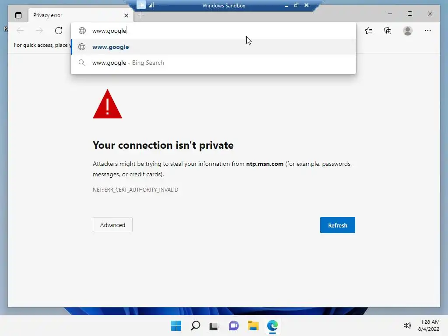Click the globe icon in address bar

point(82,31)
